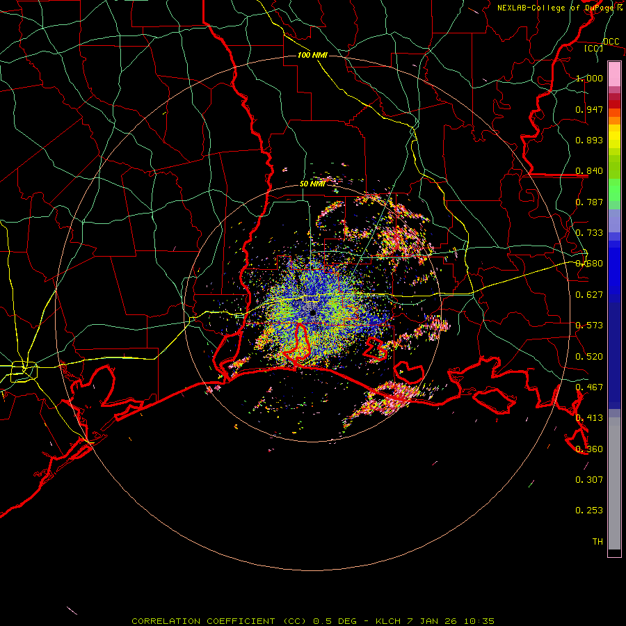Select the 0.360 scale value
The height and width of the screenshot is (626, 626).
click(x=589, y=449)
